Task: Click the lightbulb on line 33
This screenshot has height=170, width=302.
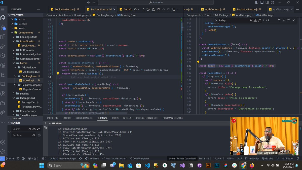Action: point(58,74)
